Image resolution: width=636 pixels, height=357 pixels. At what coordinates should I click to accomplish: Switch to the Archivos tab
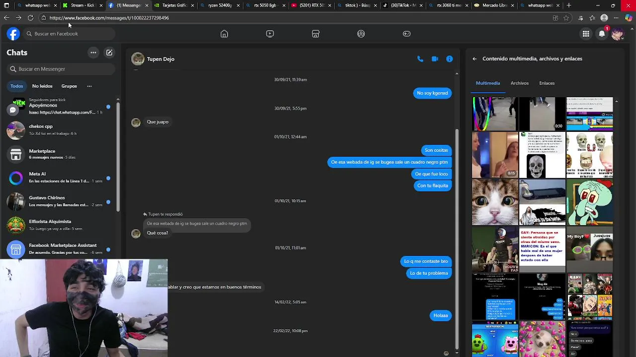520,83
